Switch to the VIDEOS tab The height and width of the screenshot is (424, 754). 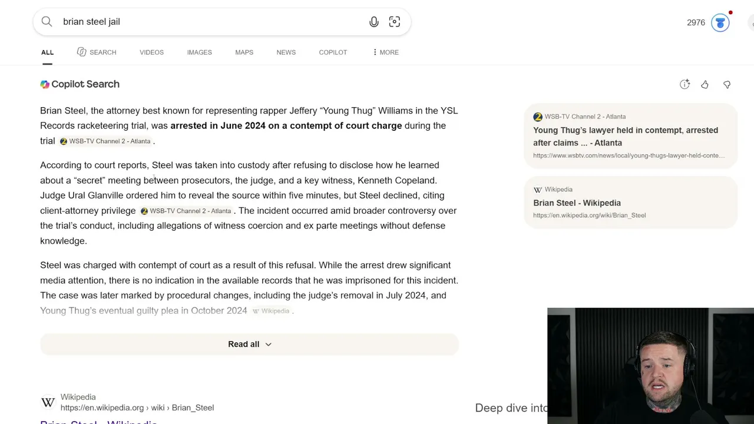pos(151,52)
